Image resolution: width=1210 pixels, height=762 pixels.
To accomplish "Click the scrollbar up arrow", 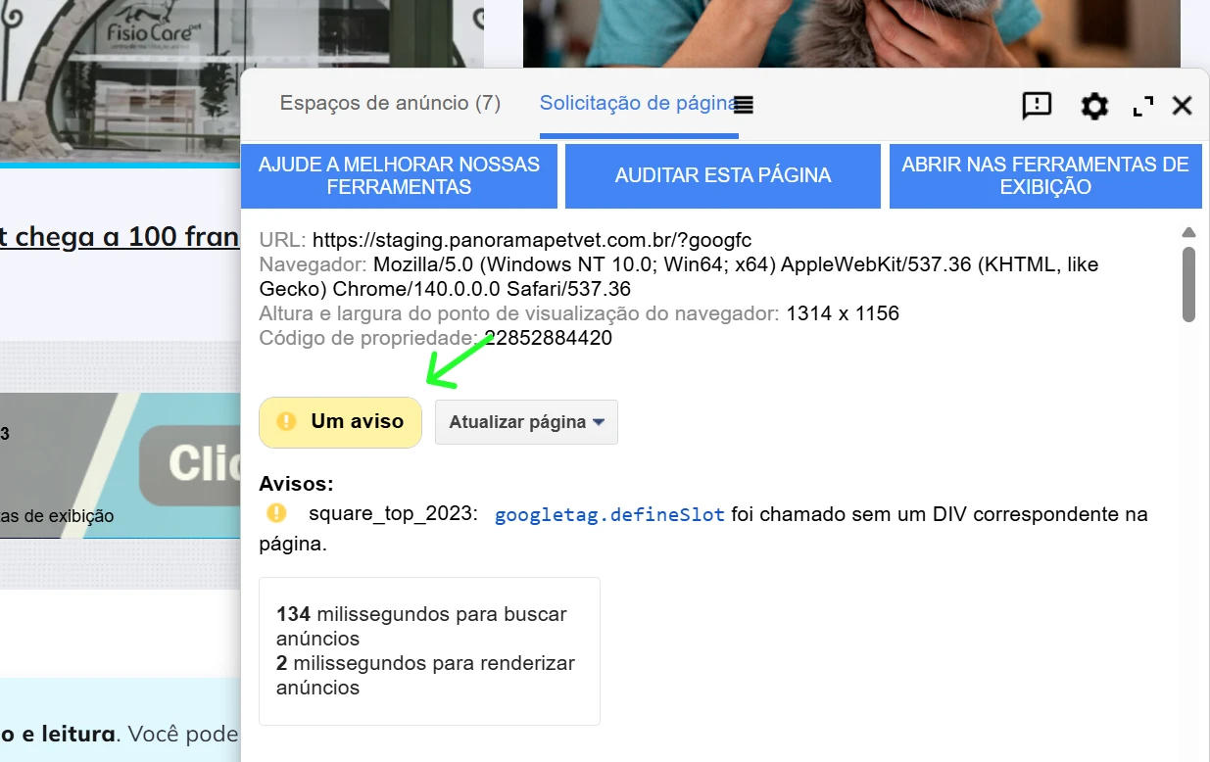I will pyautogui.click(x=1188, y=233).
